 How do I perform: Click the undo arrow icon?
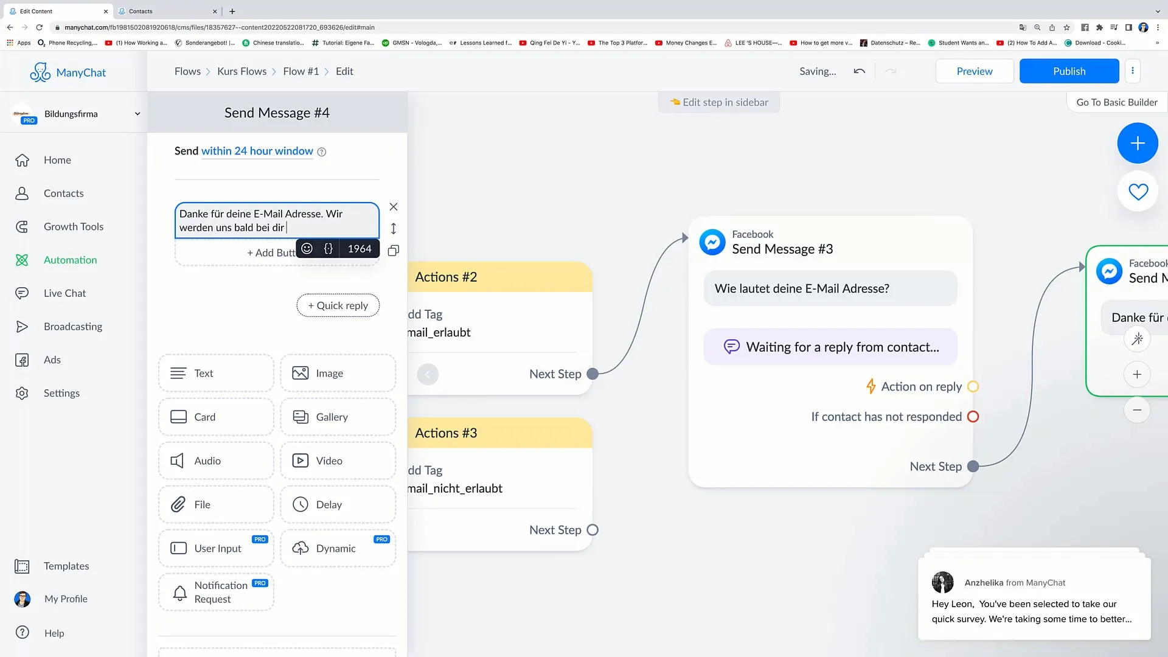pos(859,71)
